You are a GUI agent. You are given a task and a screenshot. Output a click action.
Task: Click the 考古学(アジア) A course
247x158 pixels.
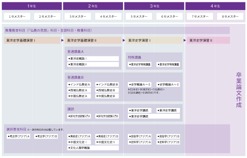(19, 136)
